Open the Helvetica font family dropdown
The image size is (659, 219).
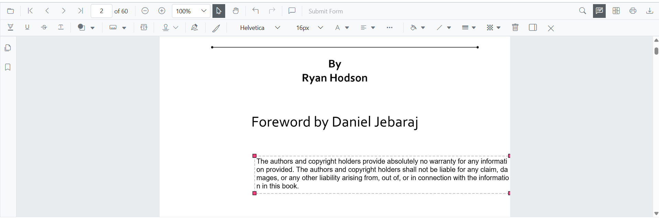coord(260,28)
